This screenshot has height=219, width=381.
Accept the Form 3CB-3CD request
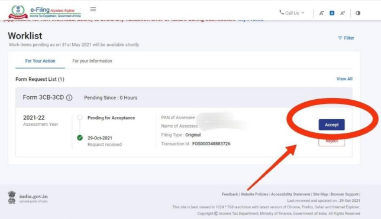331,125
